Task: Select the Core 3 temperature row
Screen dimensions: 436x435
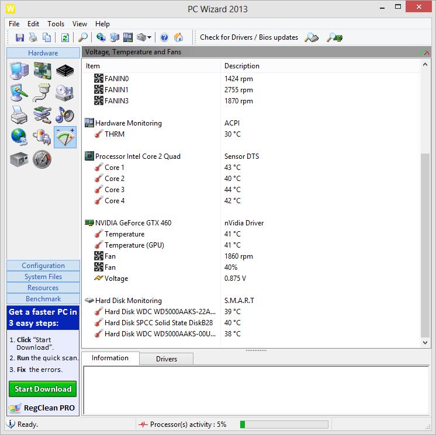Action: [251, 190]
